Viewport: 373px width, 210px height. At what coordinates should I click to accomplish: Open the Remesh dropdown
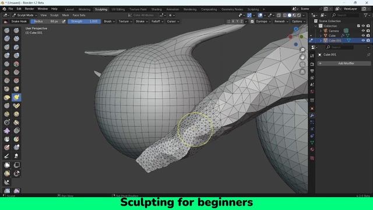click(281, 22)
